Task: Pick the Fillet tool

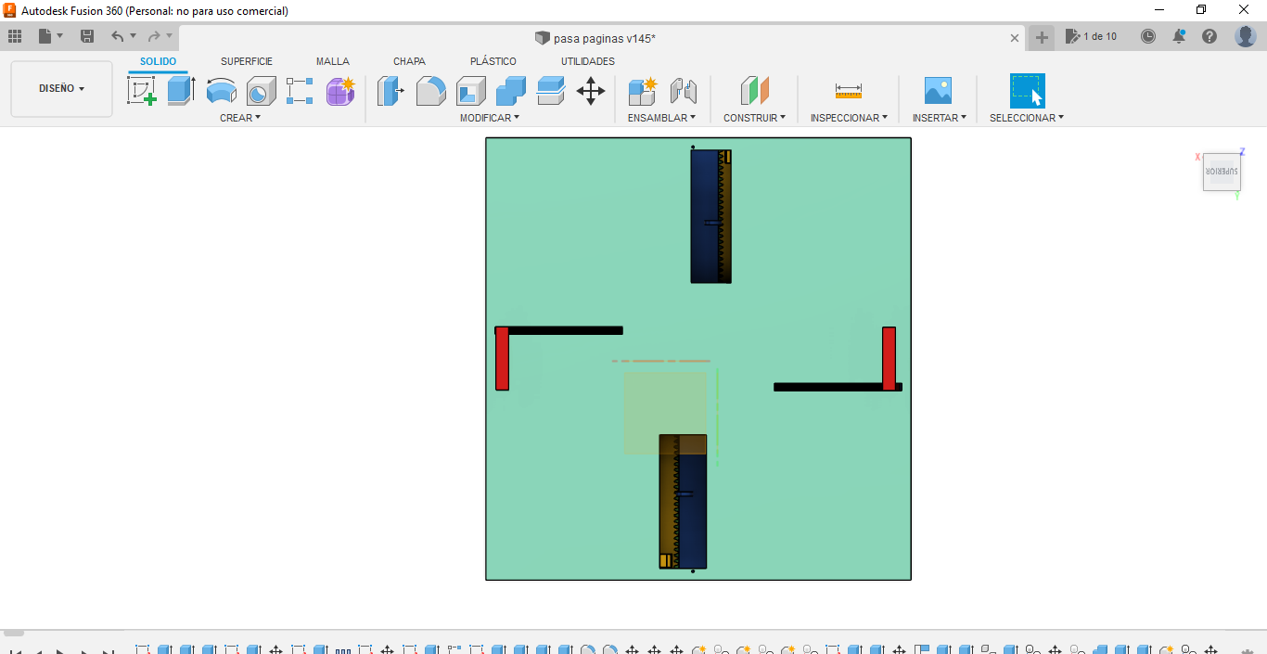Action: point(430,91)
